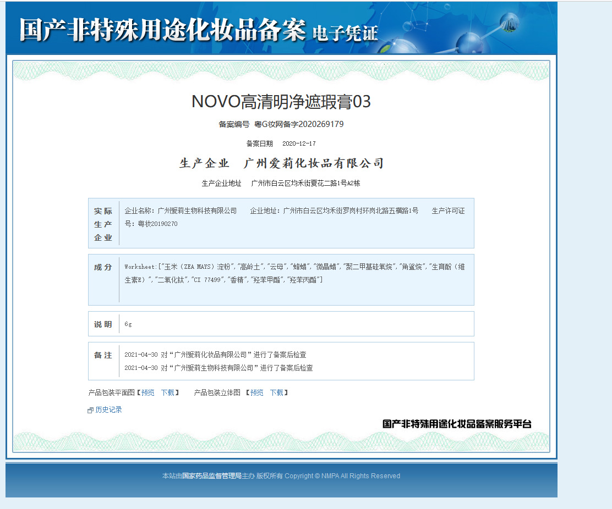The height and width of the screenshot is (509, 612).
Task: Click the icon beside 历史记录
Action: [x=91, y=410]
